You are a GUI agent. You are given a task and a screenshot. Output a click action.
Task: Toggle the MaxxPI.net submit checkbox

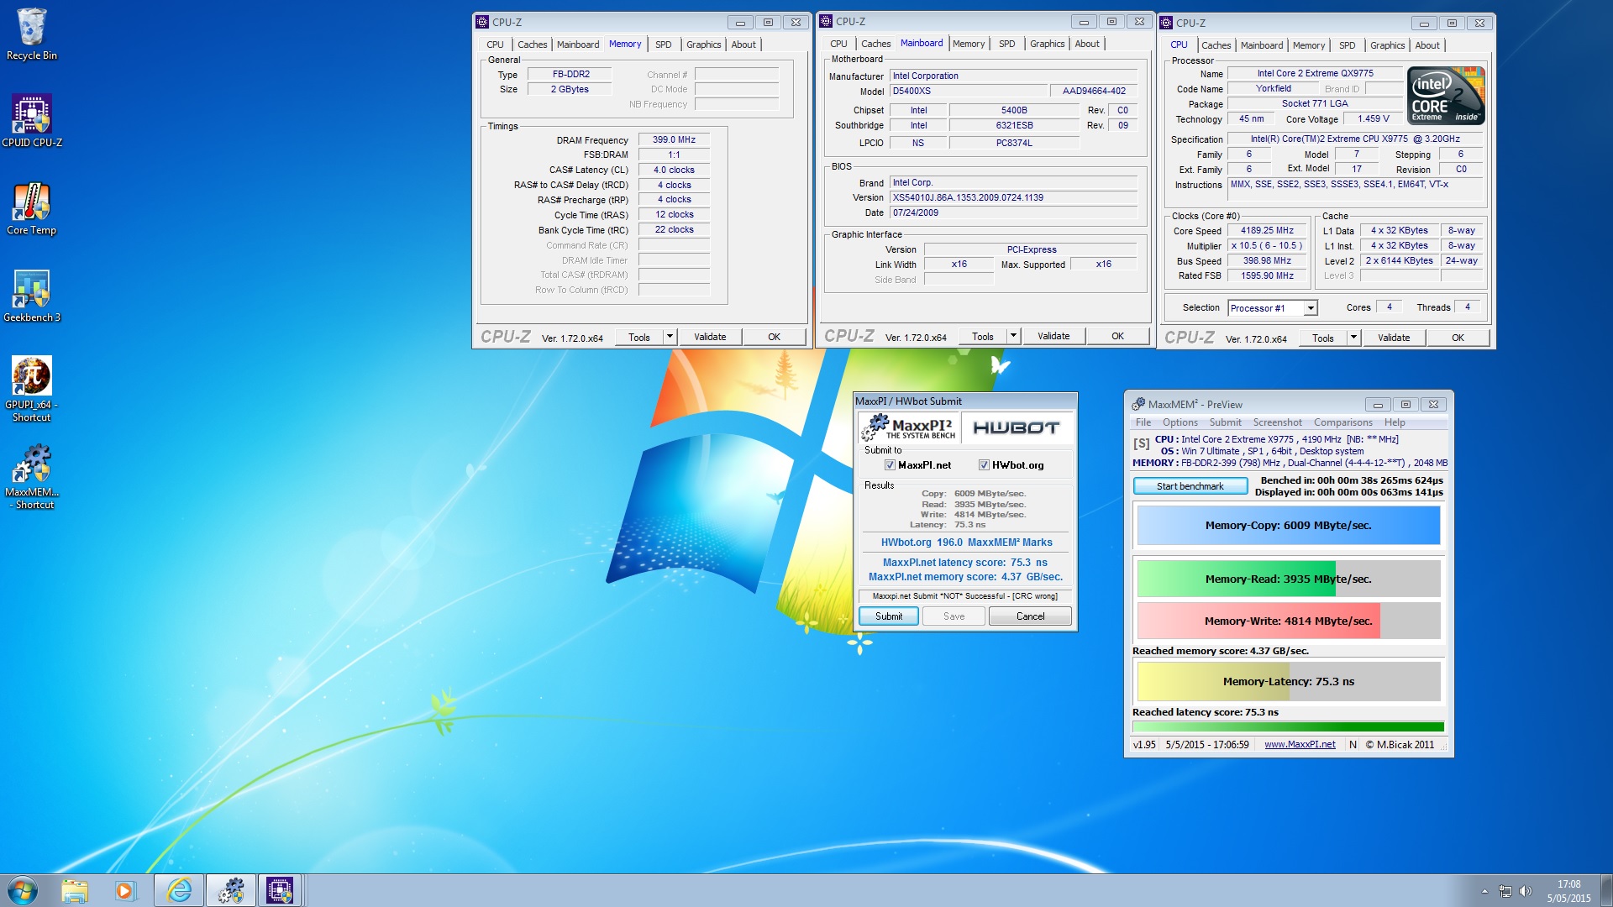click(890, 465)
